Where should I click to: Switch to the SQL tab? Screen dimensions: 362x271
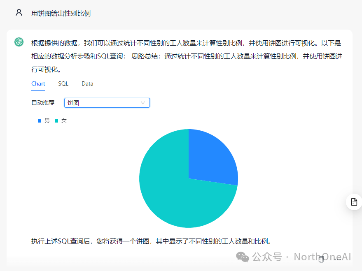[63, 83]
